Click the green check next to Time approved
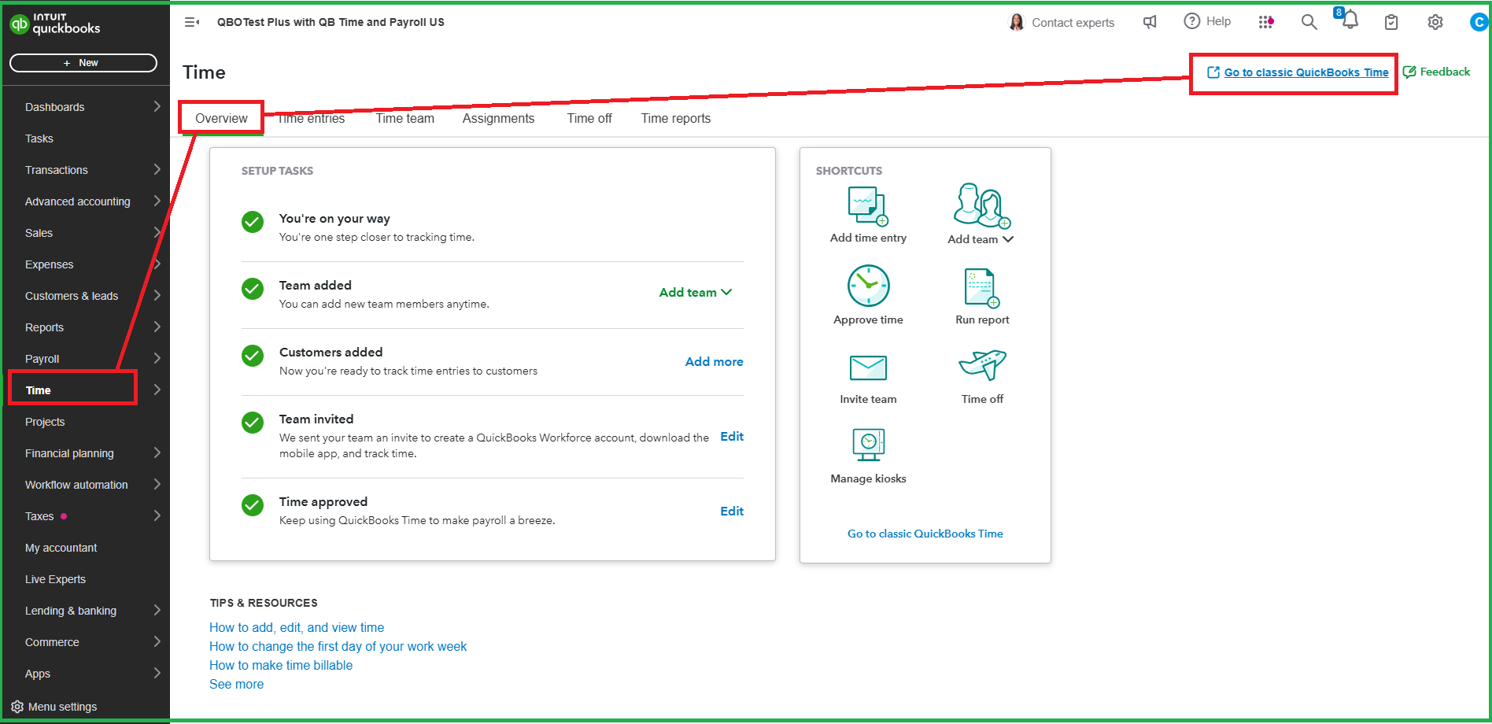The height and width of the screenshot is (724, 1492). coord(253,505)
